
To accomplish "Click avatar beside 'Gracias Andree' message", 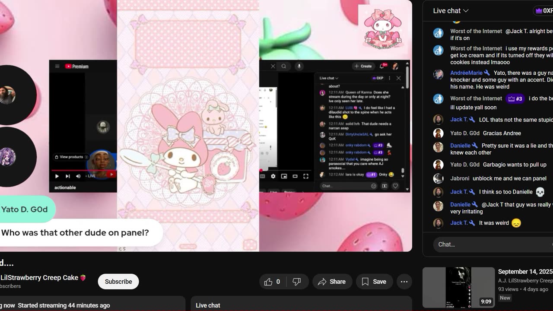I will (438, 133).
